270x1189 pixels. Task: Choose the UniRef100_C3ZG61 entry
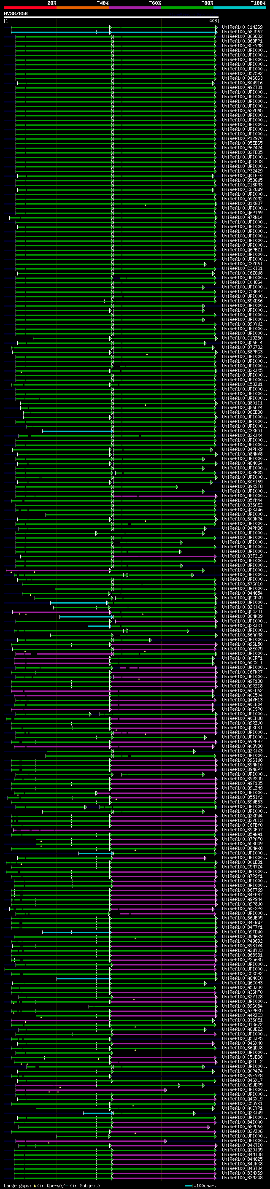[x=242, y=264]
